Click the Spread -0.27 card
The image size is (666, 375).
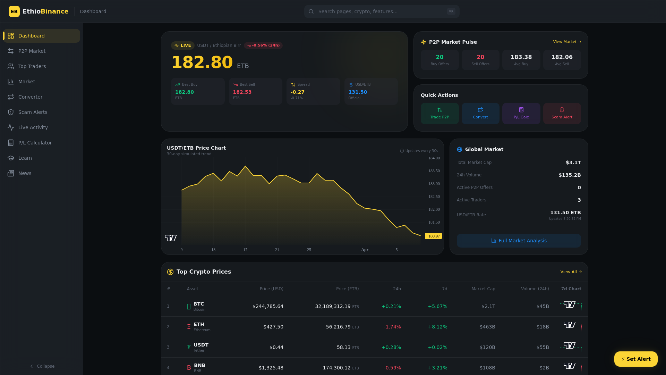313,91
